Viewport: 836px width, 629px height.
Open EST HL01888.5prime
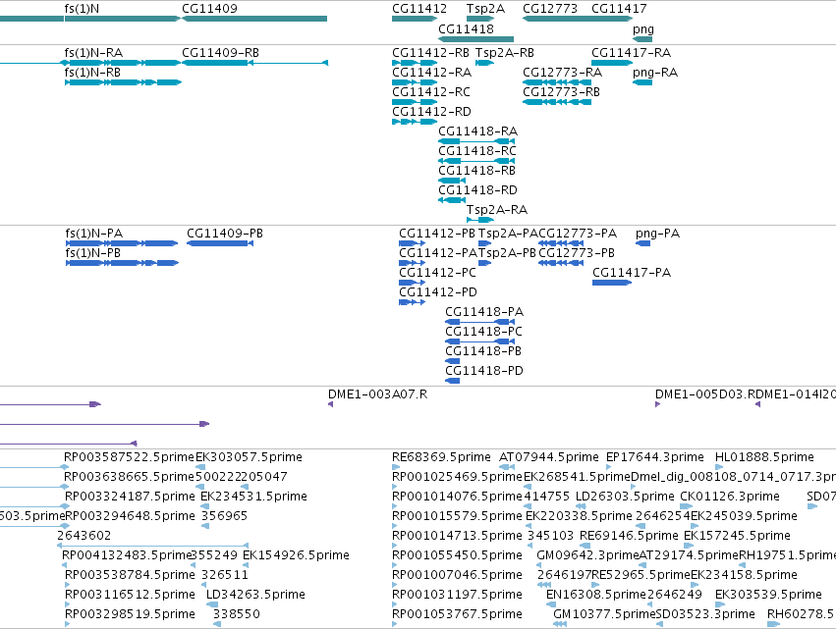pos(719,468)
